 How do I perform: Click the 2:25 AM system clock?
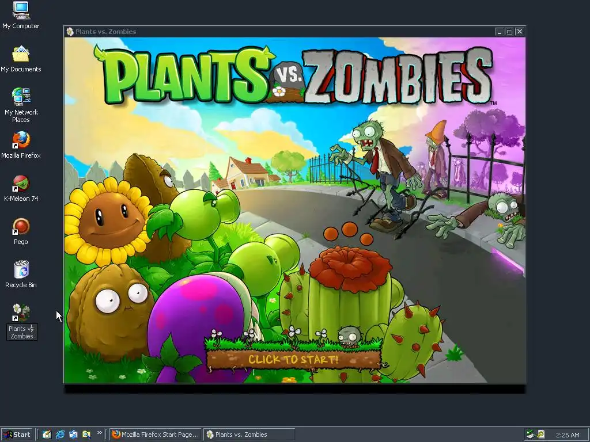tap(568, 435)
